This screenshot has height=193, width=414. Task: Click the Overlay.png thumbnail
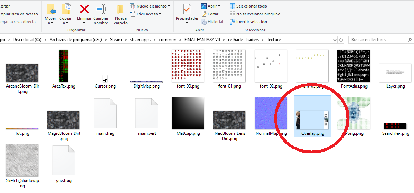coord(312,120)
